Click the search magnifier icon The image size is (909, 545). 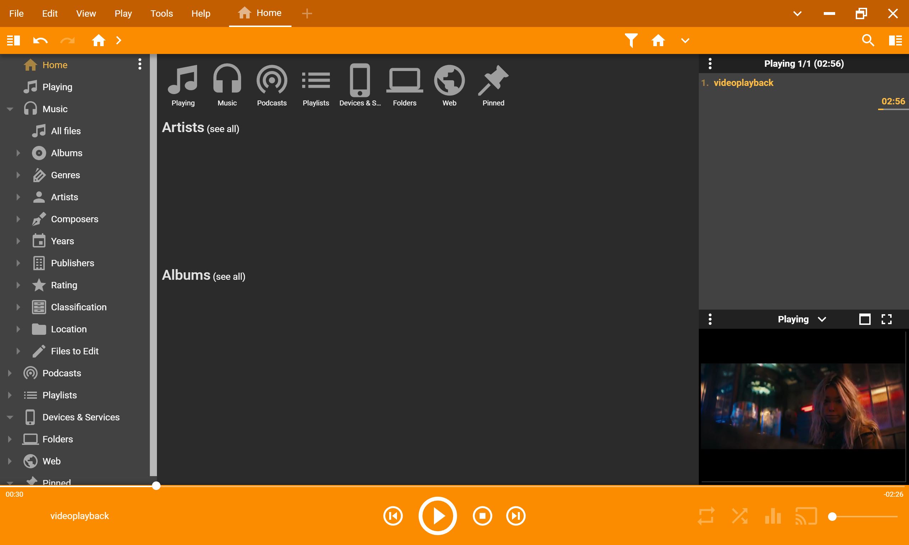(x=867, y=40)
